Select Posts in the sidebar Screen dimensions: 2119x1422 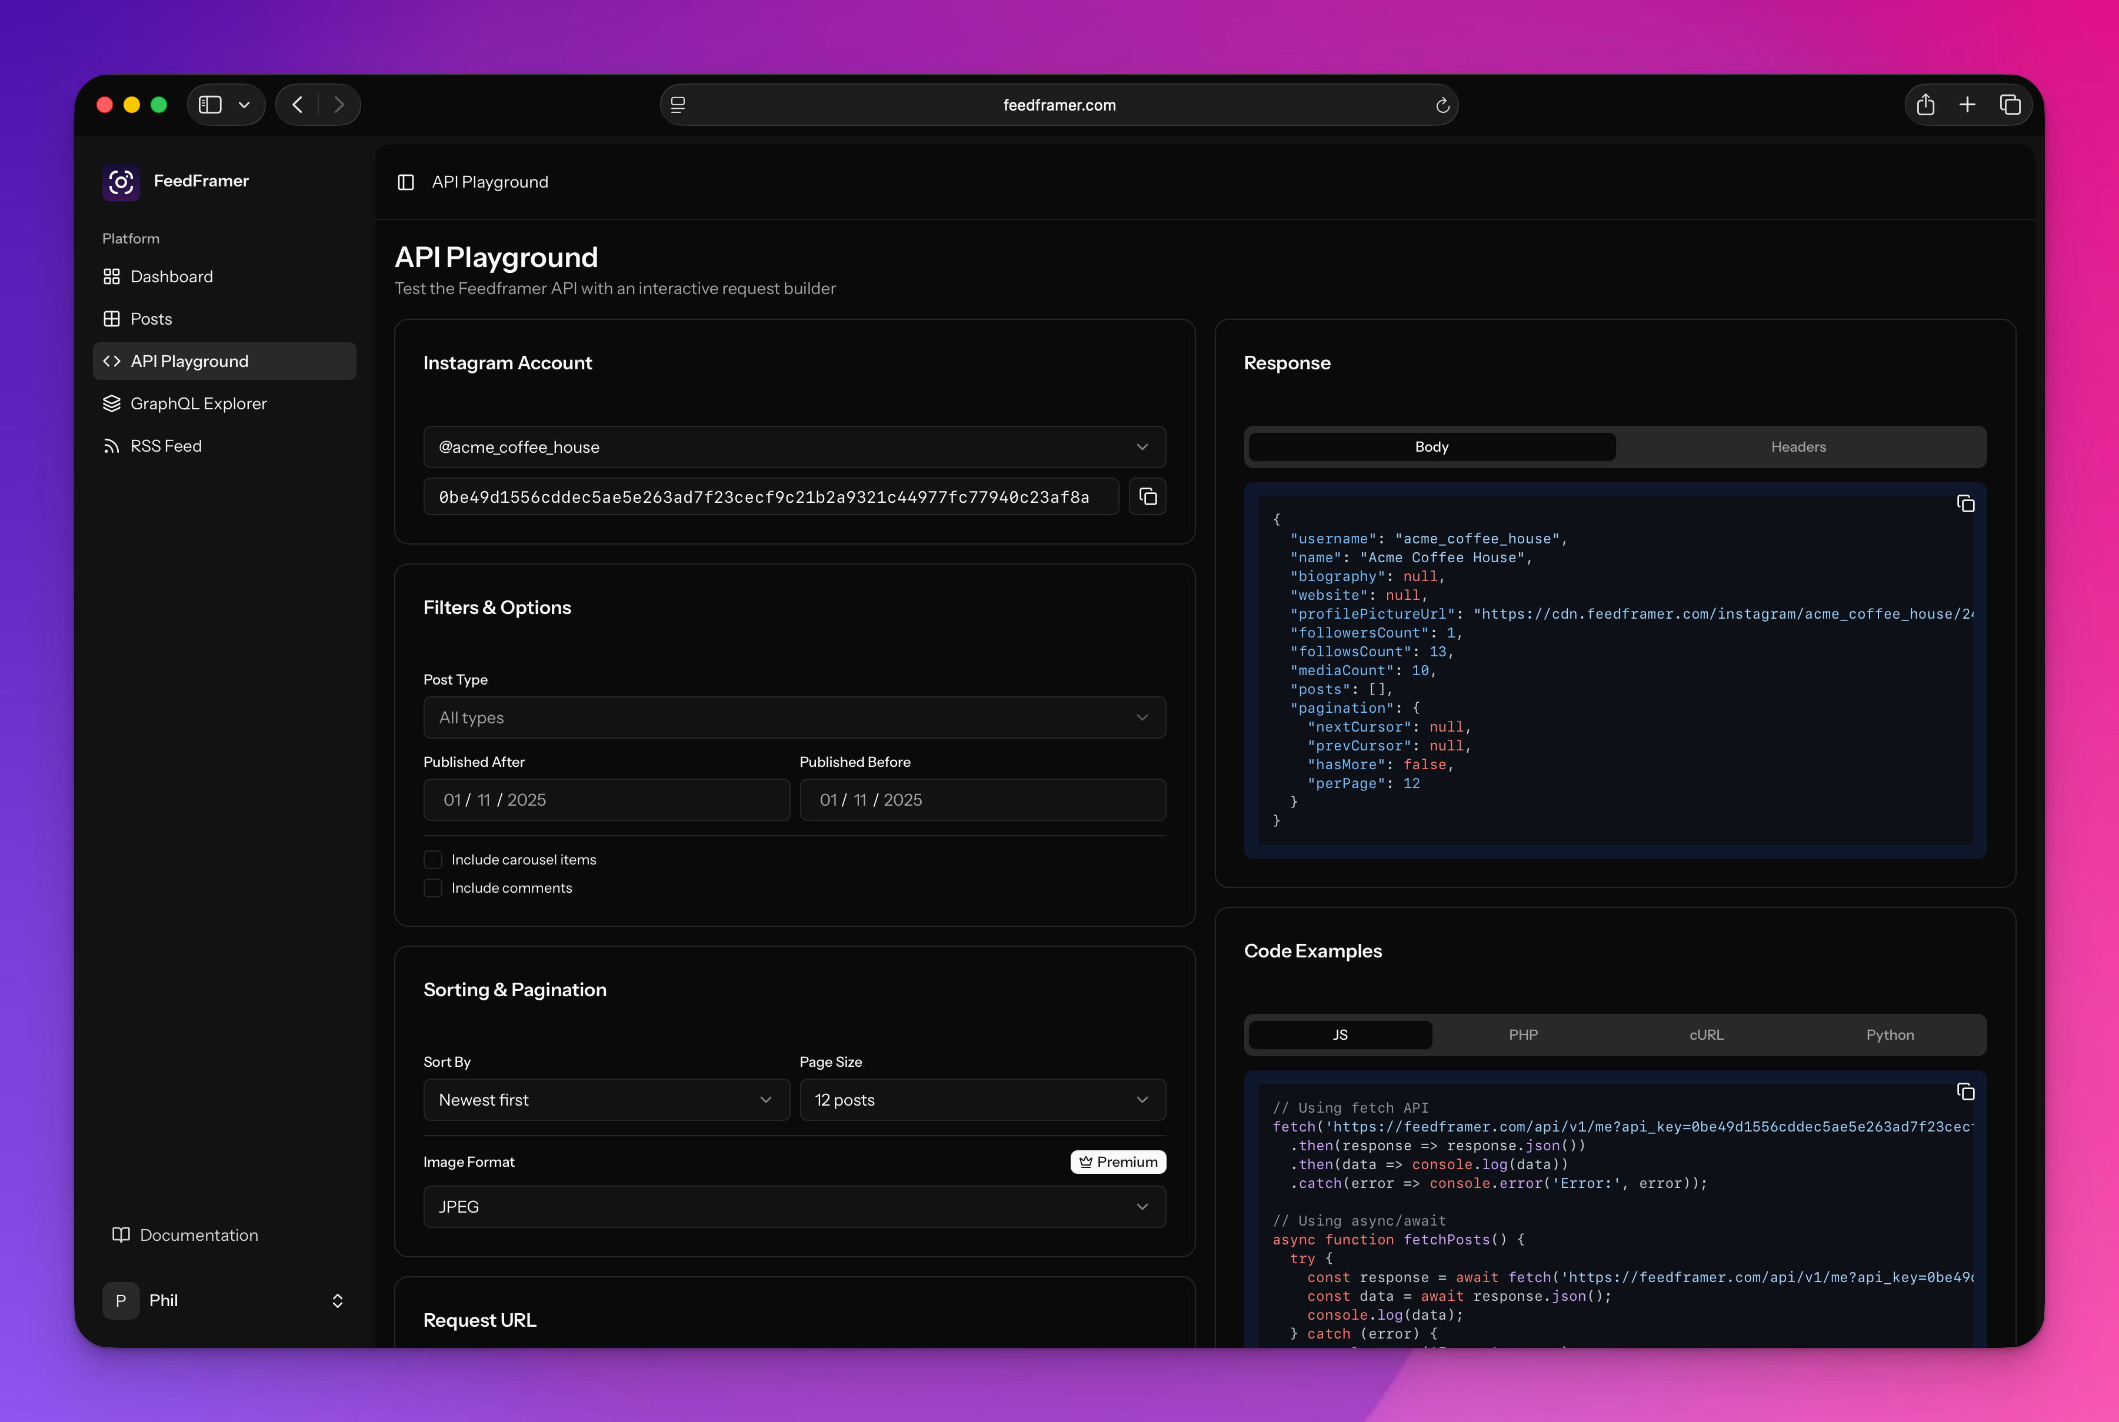click(x=151, y=318)
